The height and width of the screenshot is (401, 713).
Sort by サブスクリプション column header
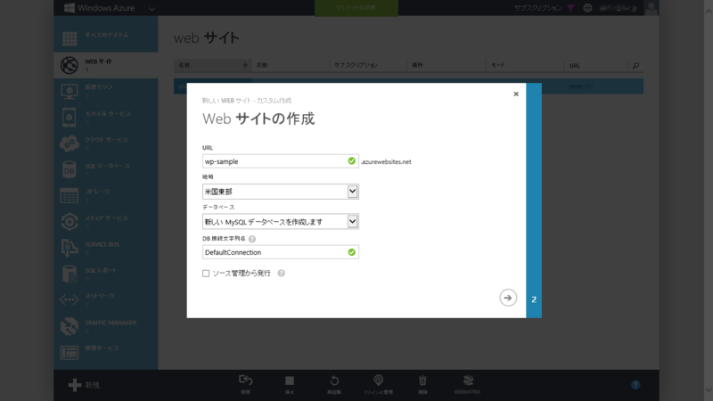coord(368,65)
